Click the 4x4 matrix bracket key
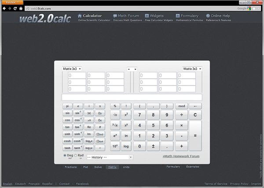The image size is (264, 188). [x=100, y=141]
